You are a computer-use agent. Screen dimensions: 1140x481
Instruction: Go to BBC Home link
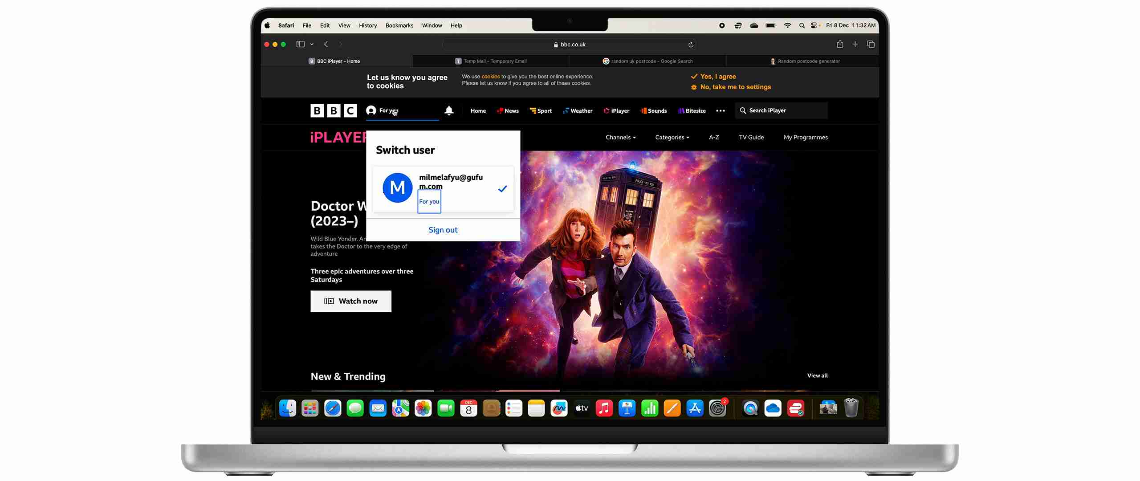(478, 111)
